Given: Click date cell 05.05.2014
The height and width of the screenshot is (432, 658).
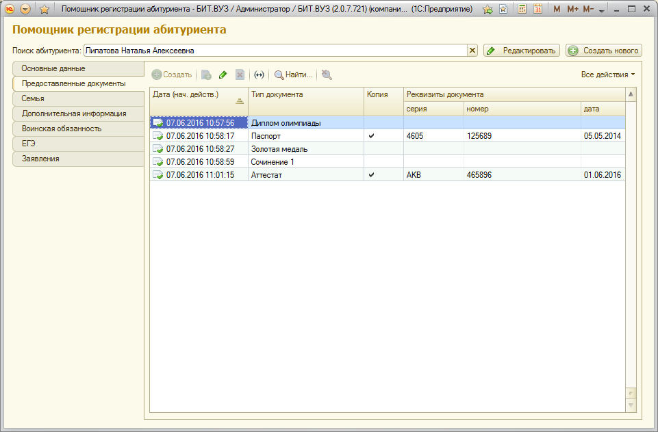Looking at the screenshot, I should 603,136.
